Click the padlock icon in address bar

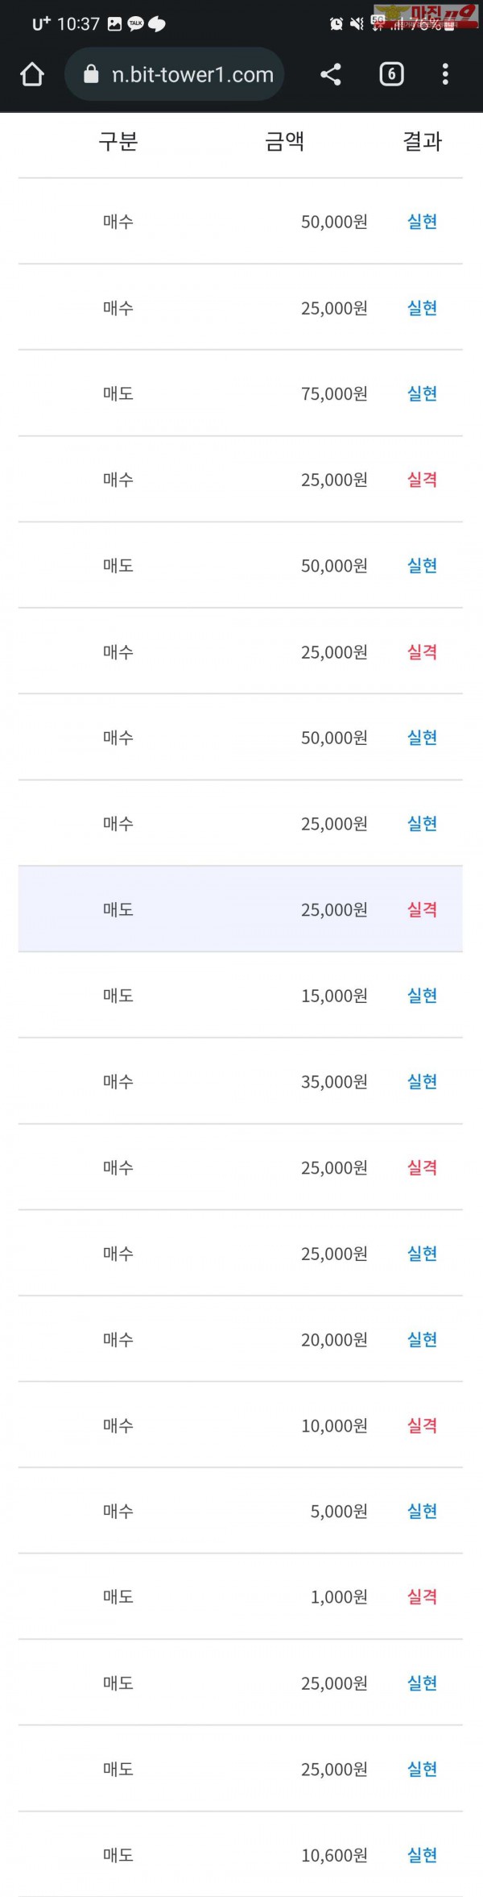pos(92,75)
